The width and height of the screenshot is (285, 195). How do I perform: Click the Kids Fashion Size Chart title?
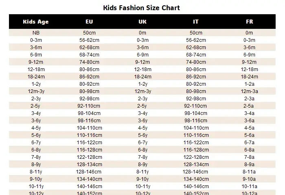[142, 8]
